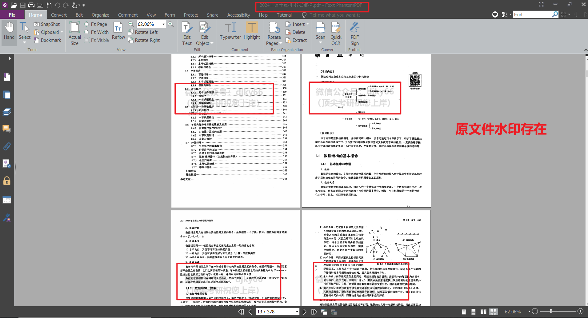Image resolution: width=588 pixels, height=318 pixels.
Task: Open the security lock panel
Action: pos(7,181)
